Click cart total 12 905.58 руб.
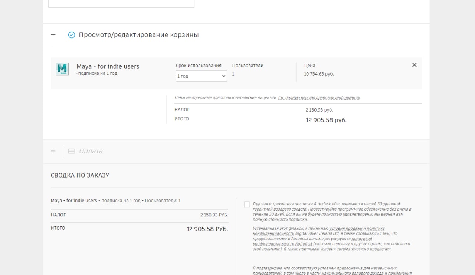 click(x=326, y=120)
